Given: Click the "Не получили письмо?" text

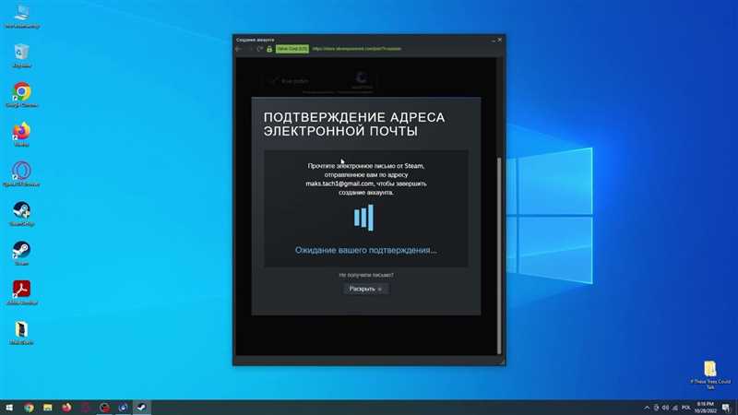Looking at the screenshot, I should [x=366, y=275].
